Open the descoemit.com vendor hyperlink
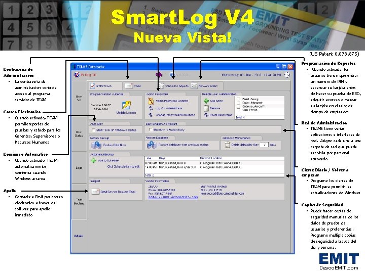The width and height of the screenshot is (365, 273). click(x=173, y=197)
